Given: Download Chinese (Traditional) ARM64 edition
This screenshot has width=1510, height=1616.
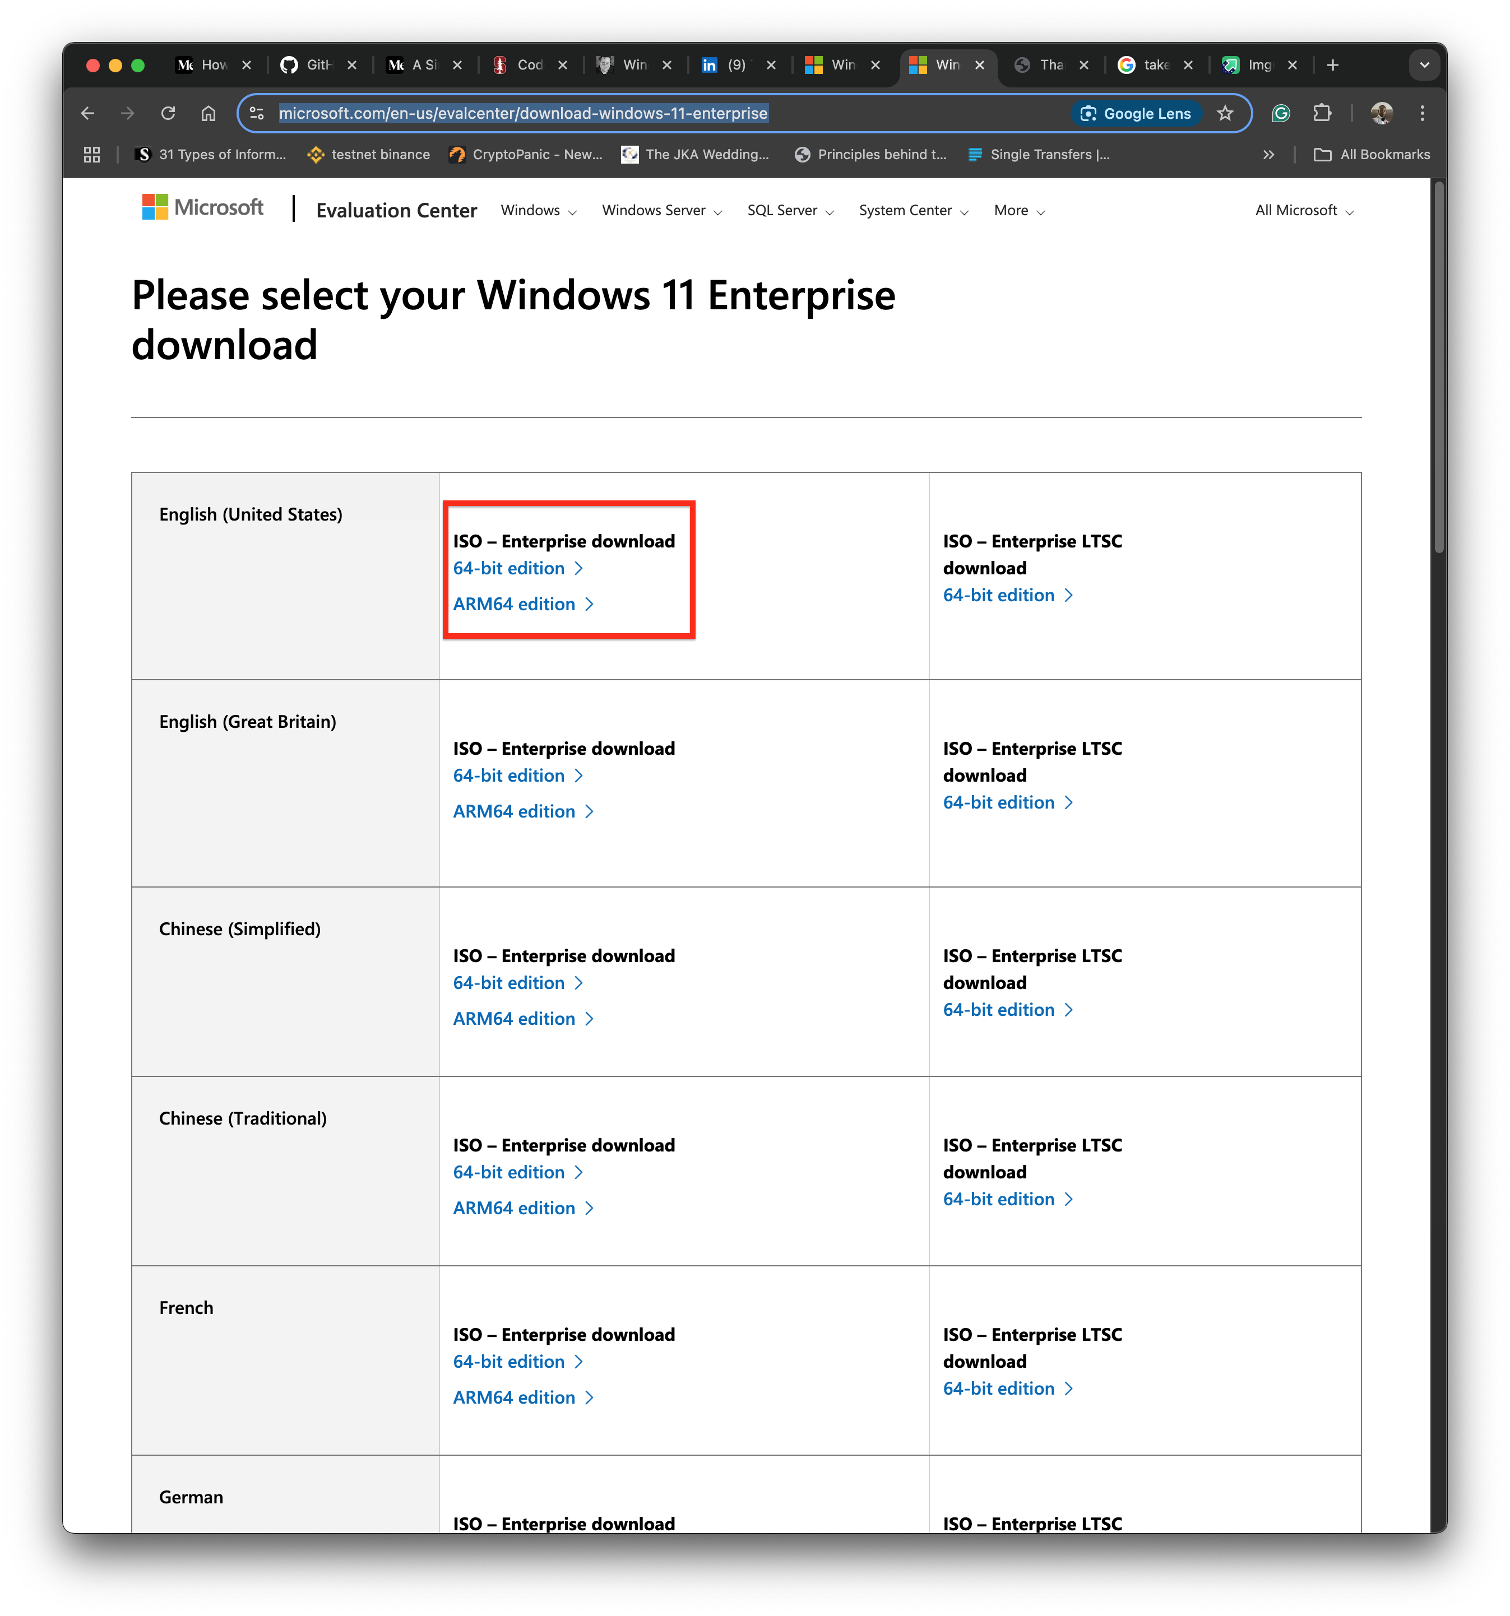Looking at the screenshot, I should pos(524,1208).
